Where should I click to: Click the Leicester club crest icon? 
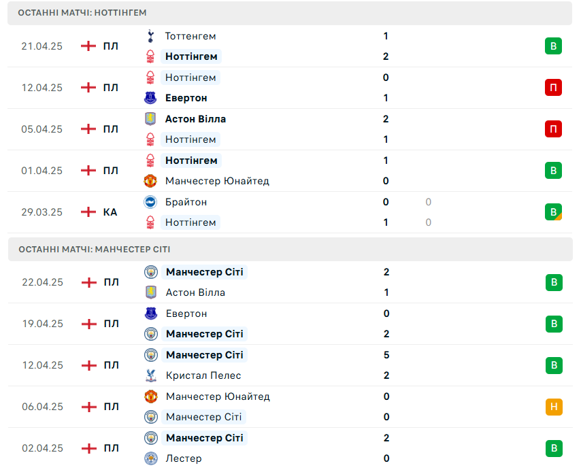coord(151,458)
